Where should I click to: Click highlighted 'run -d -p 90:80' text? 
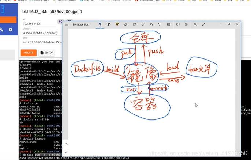48,155
